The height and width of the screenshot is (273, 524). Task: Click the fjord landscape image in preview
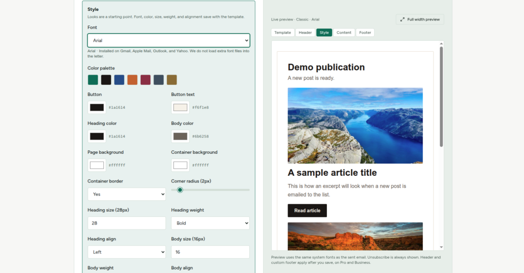point(355,125)
